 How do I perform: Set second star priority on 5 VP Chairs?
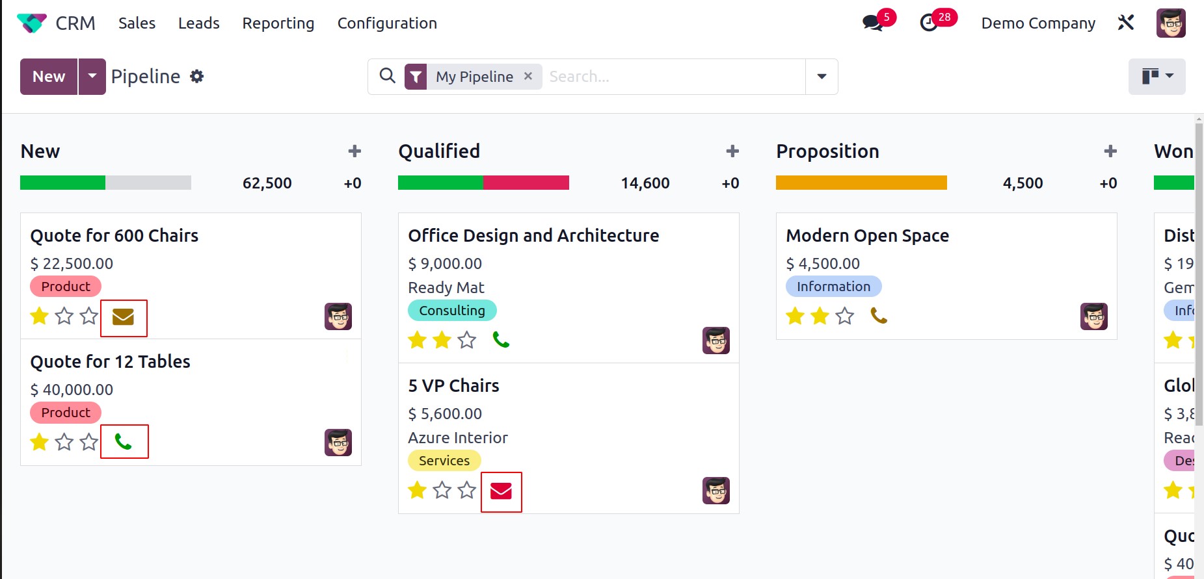[x=442, y=490]
